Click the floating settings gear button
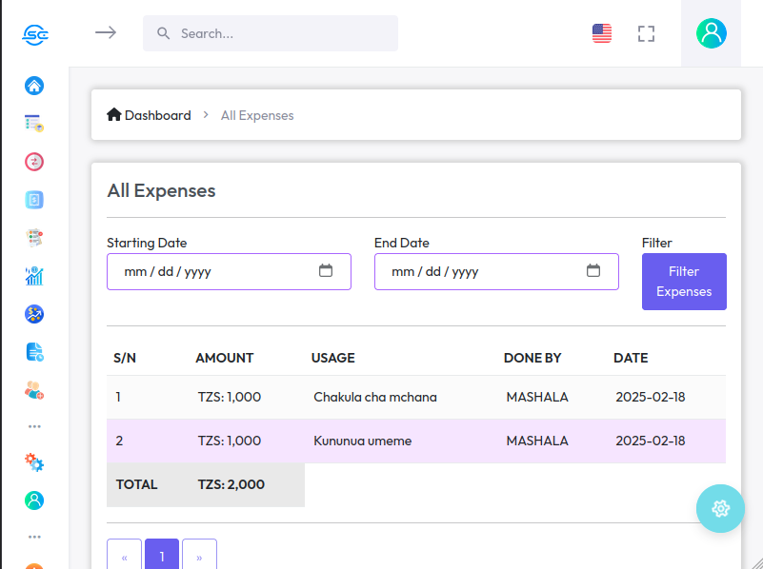Screen dimensions: 763x569 (x=720, y=508)
